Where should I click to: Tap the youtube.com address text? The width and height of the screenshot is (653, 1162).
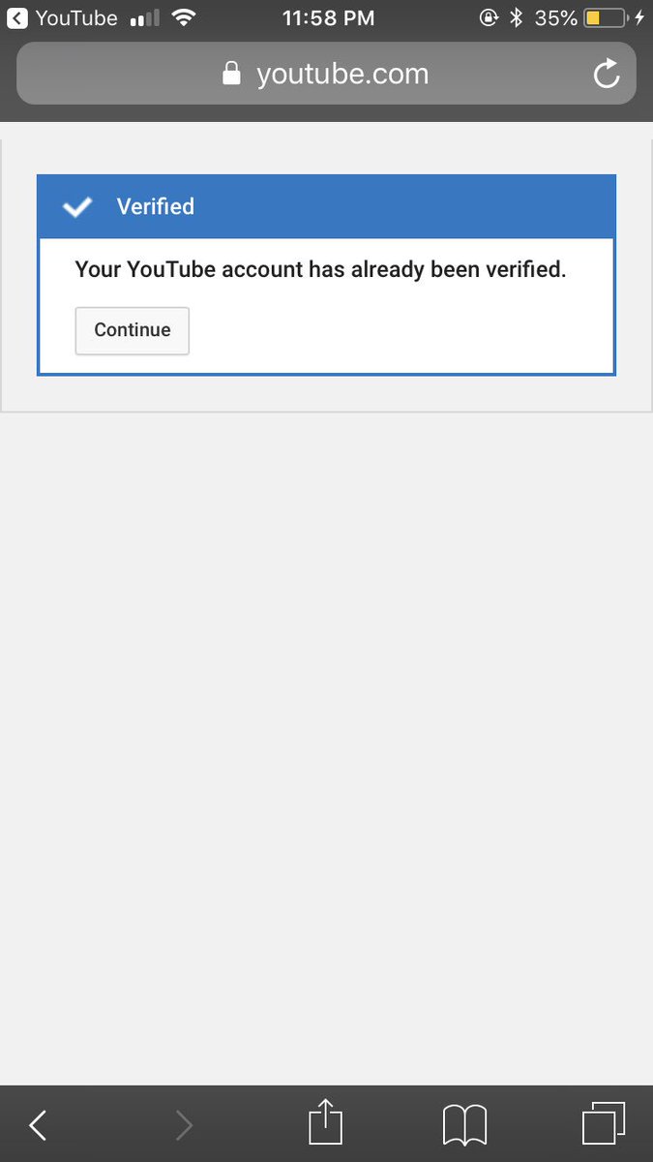click(342, 74)
